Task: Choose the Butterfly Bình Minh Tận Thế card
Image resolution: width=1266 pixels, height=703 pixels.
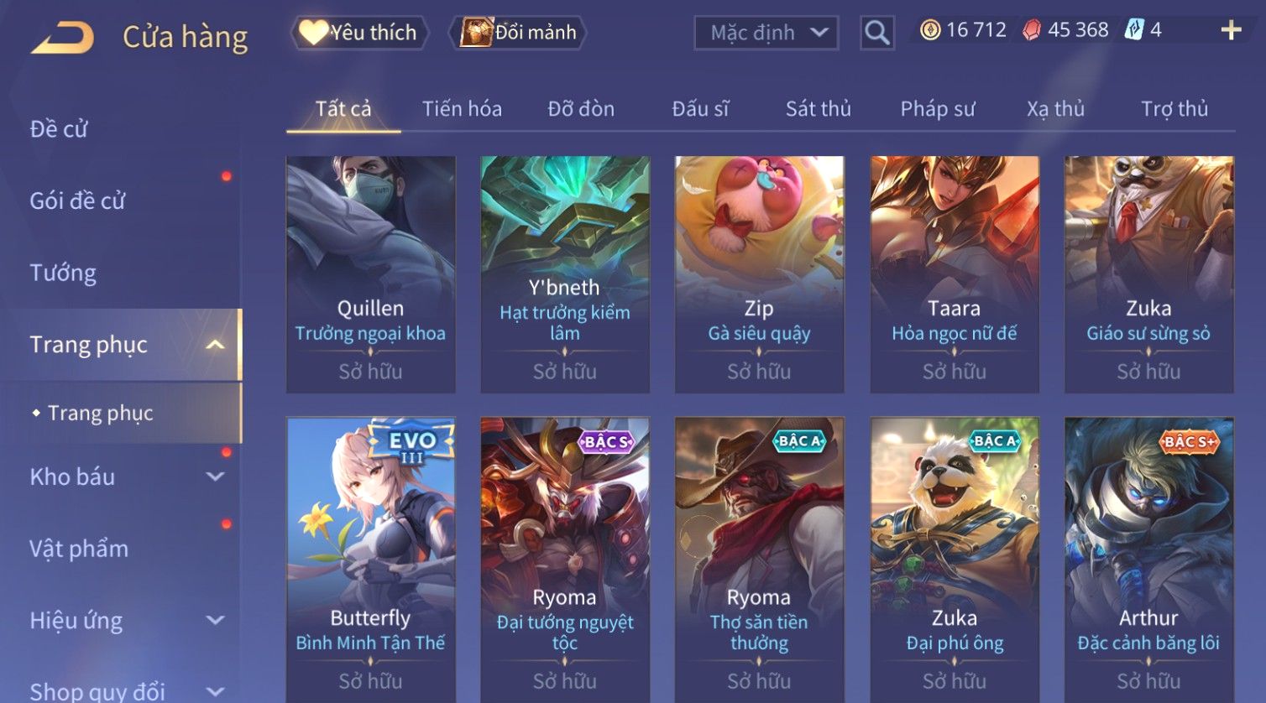Action: [370, 560]
